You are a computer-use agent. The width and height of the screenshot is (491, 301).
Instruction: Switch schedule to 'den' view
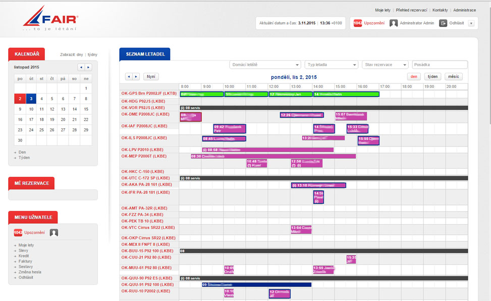click(x=414, y=77)
